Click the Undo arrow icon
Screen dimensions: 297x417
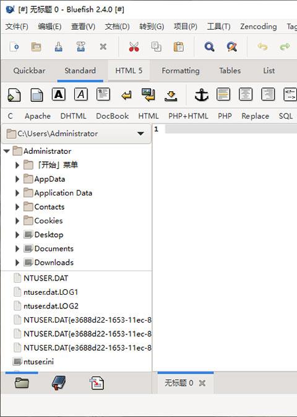pyautogui.click(x=262, y=47)
